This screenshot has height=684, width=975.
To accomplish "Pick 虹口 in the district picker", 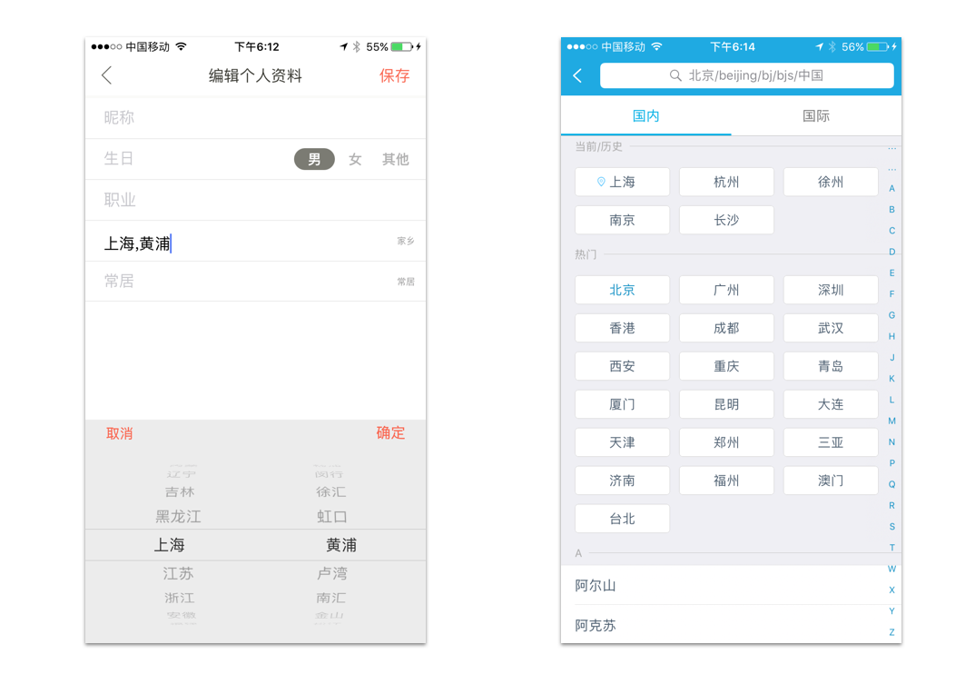I will (332, 516).
